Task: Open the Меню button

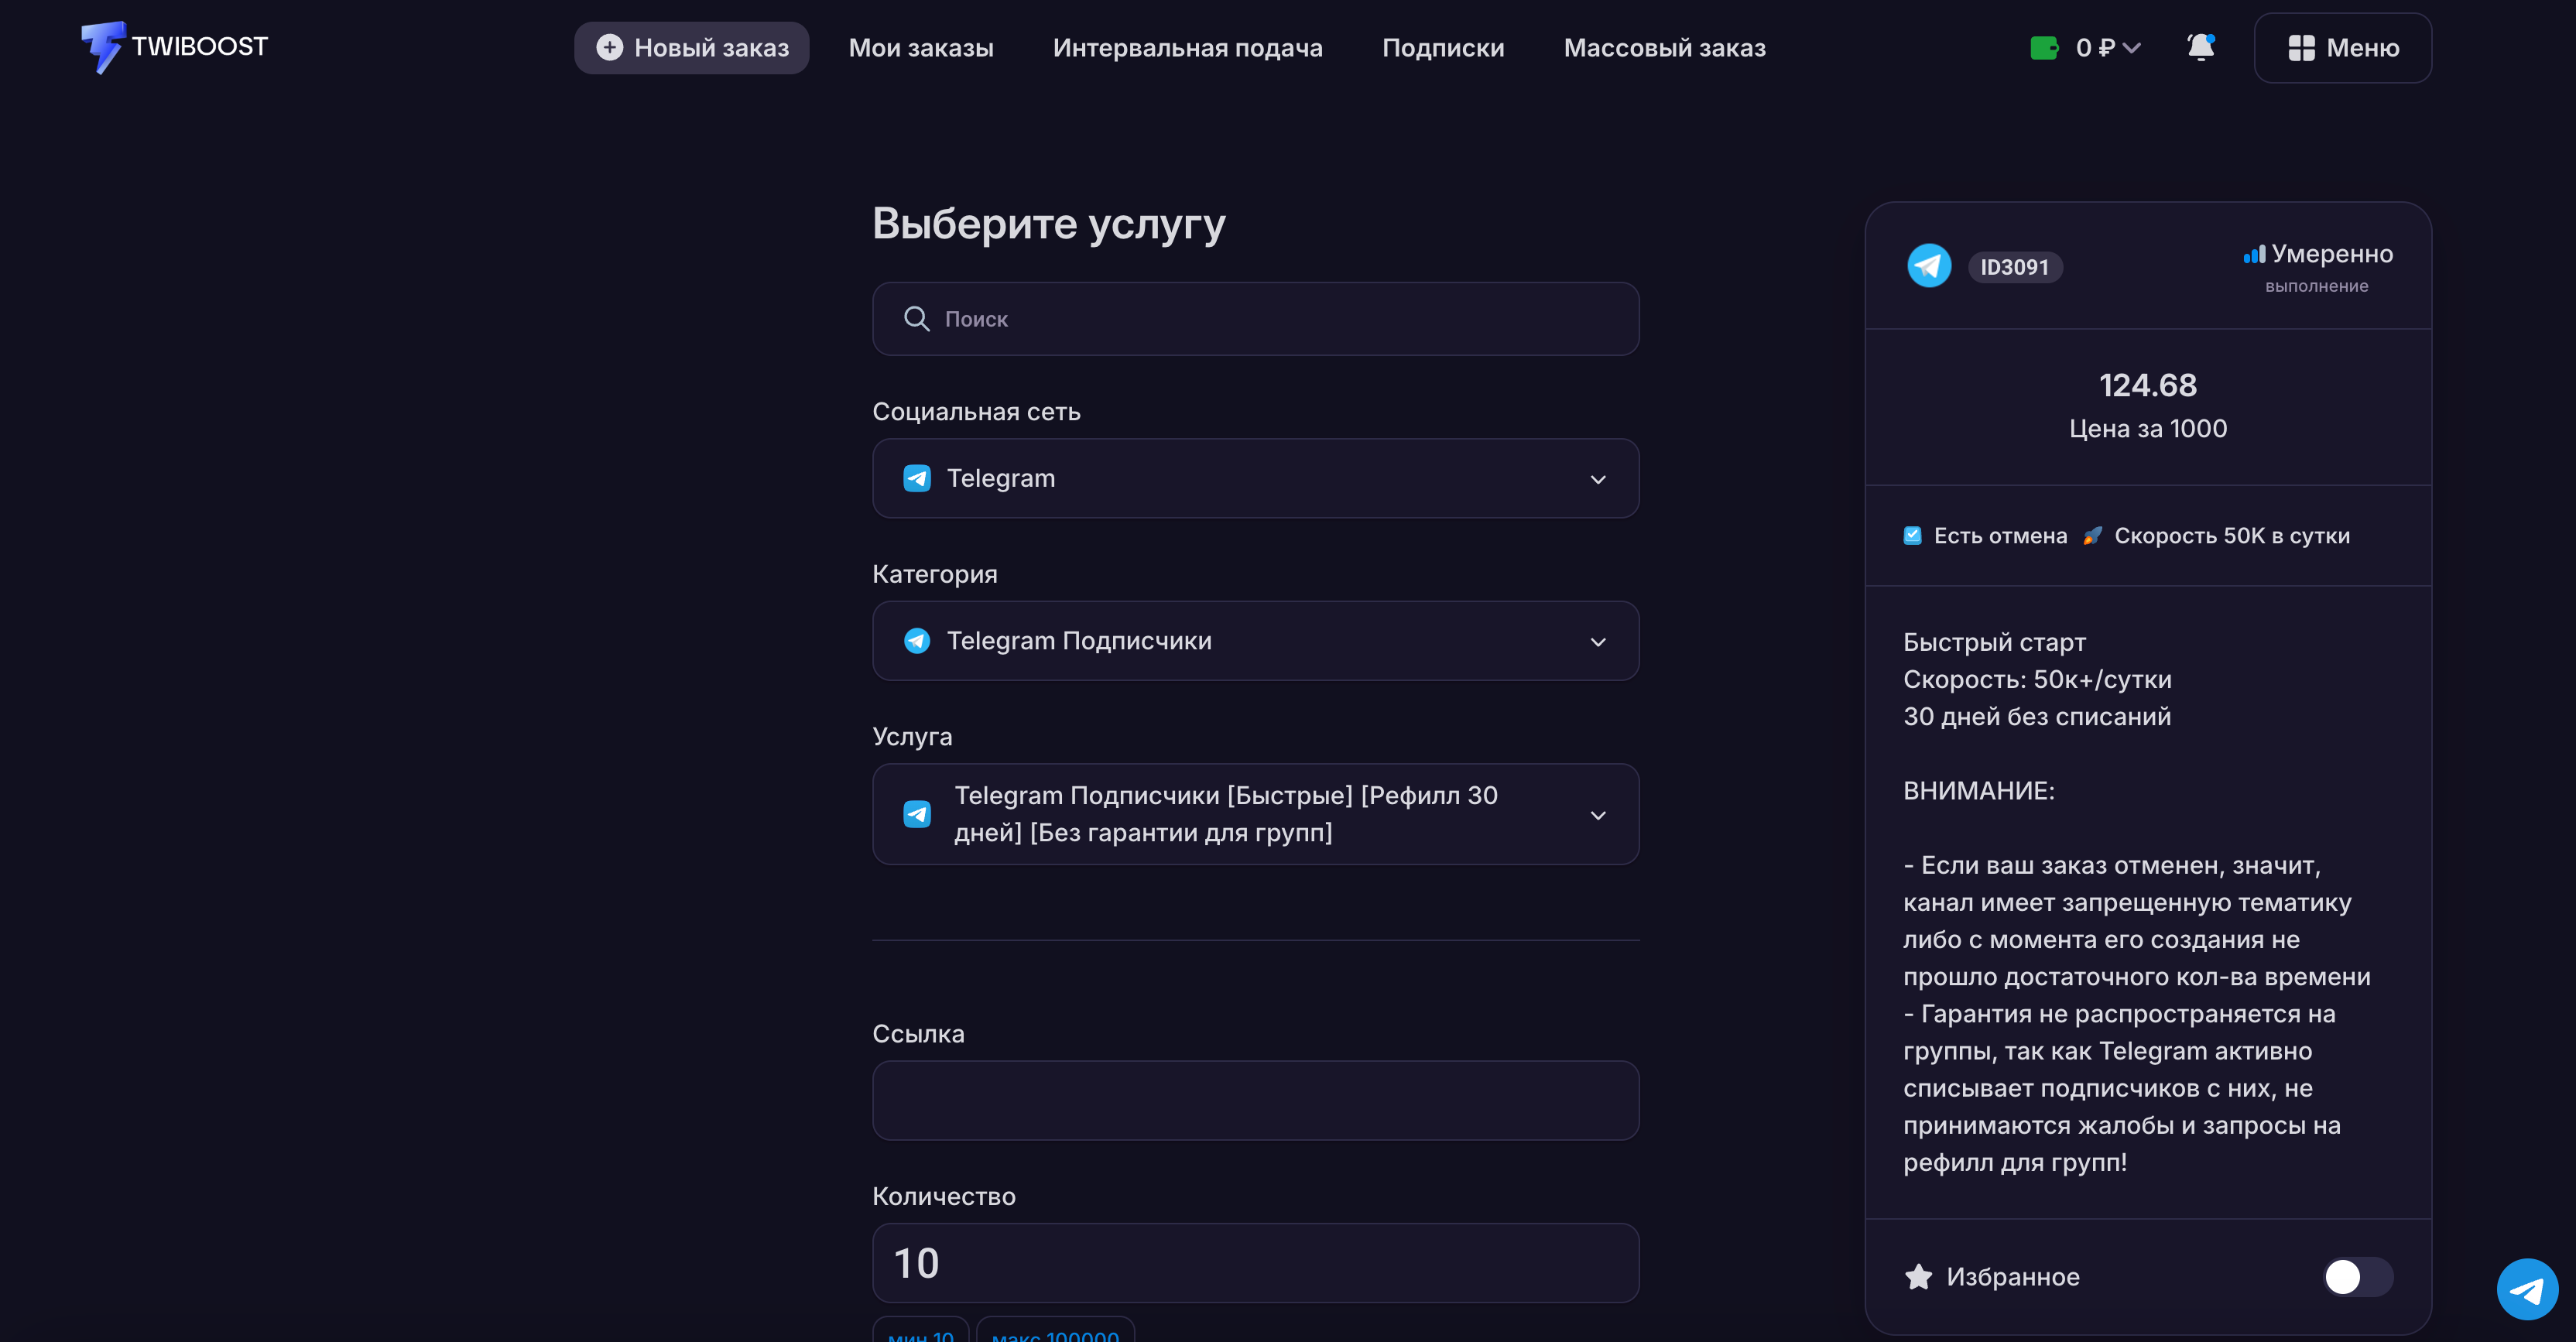Action: tap(2342, 48)
